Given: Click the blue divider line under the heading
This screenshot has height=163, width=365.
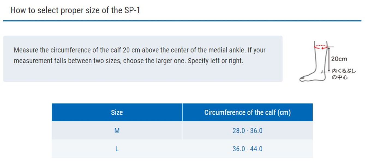Looking at the screenshot, I should (x=182, y=21).
